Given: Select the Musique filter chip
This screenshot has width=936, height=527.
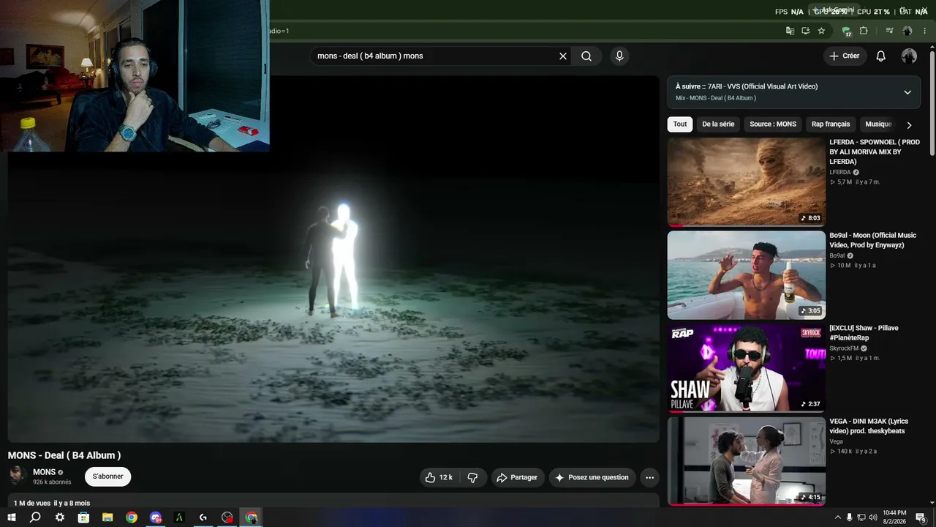Looking at the screenshot, I should (x=877, y=124).
